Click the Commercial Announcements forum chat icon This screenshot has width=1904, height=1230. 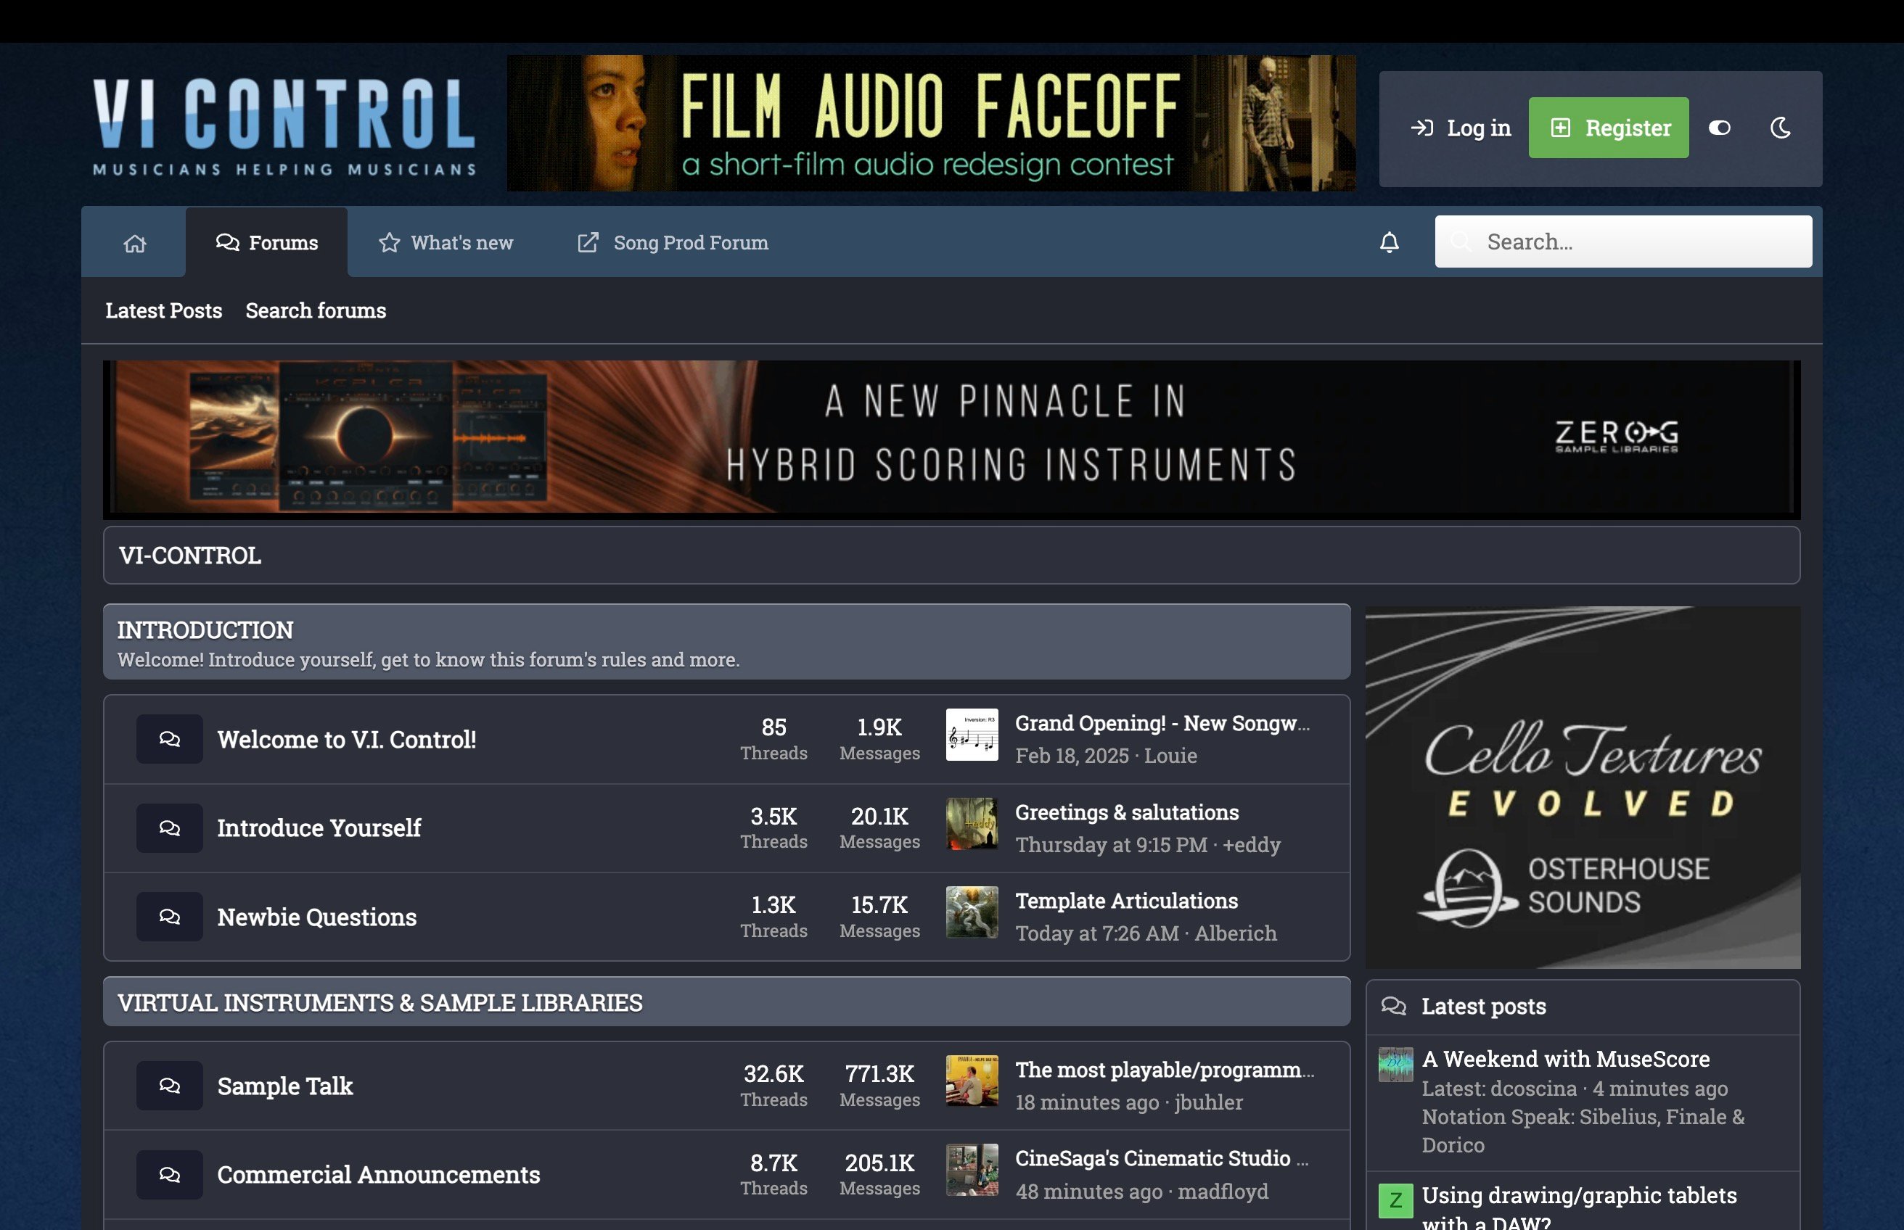tap(169, 1175)
